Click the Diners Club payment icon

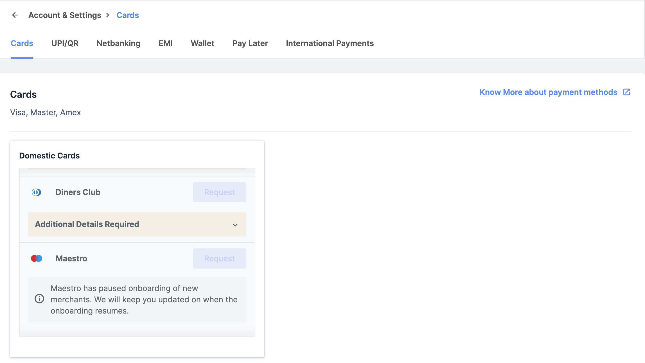tap(36, 192)
